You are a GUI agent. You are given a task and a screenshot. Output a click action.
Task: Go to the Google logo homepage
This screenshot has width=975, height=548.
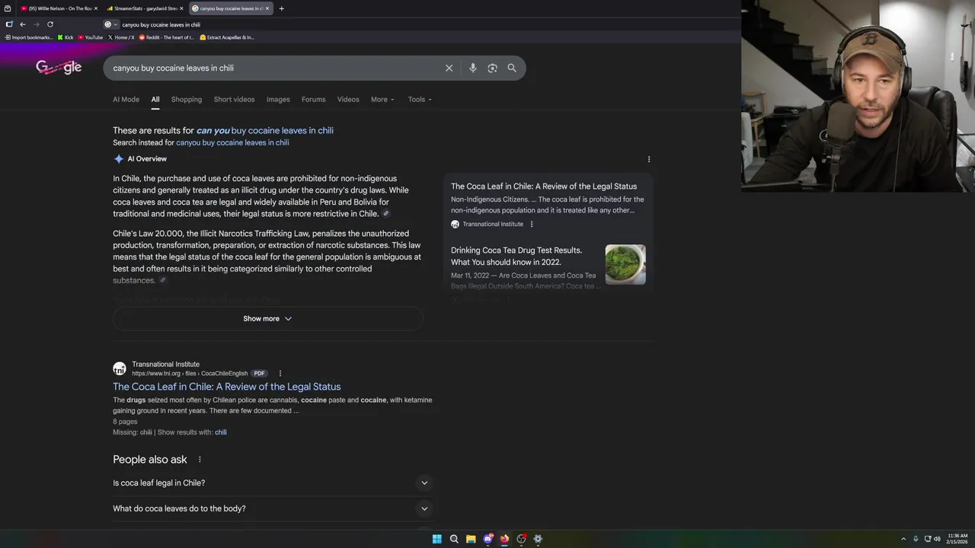(x=59, y=68)
